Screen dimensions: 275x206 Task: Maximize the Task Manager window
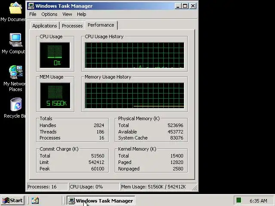(x=185, y=6)
